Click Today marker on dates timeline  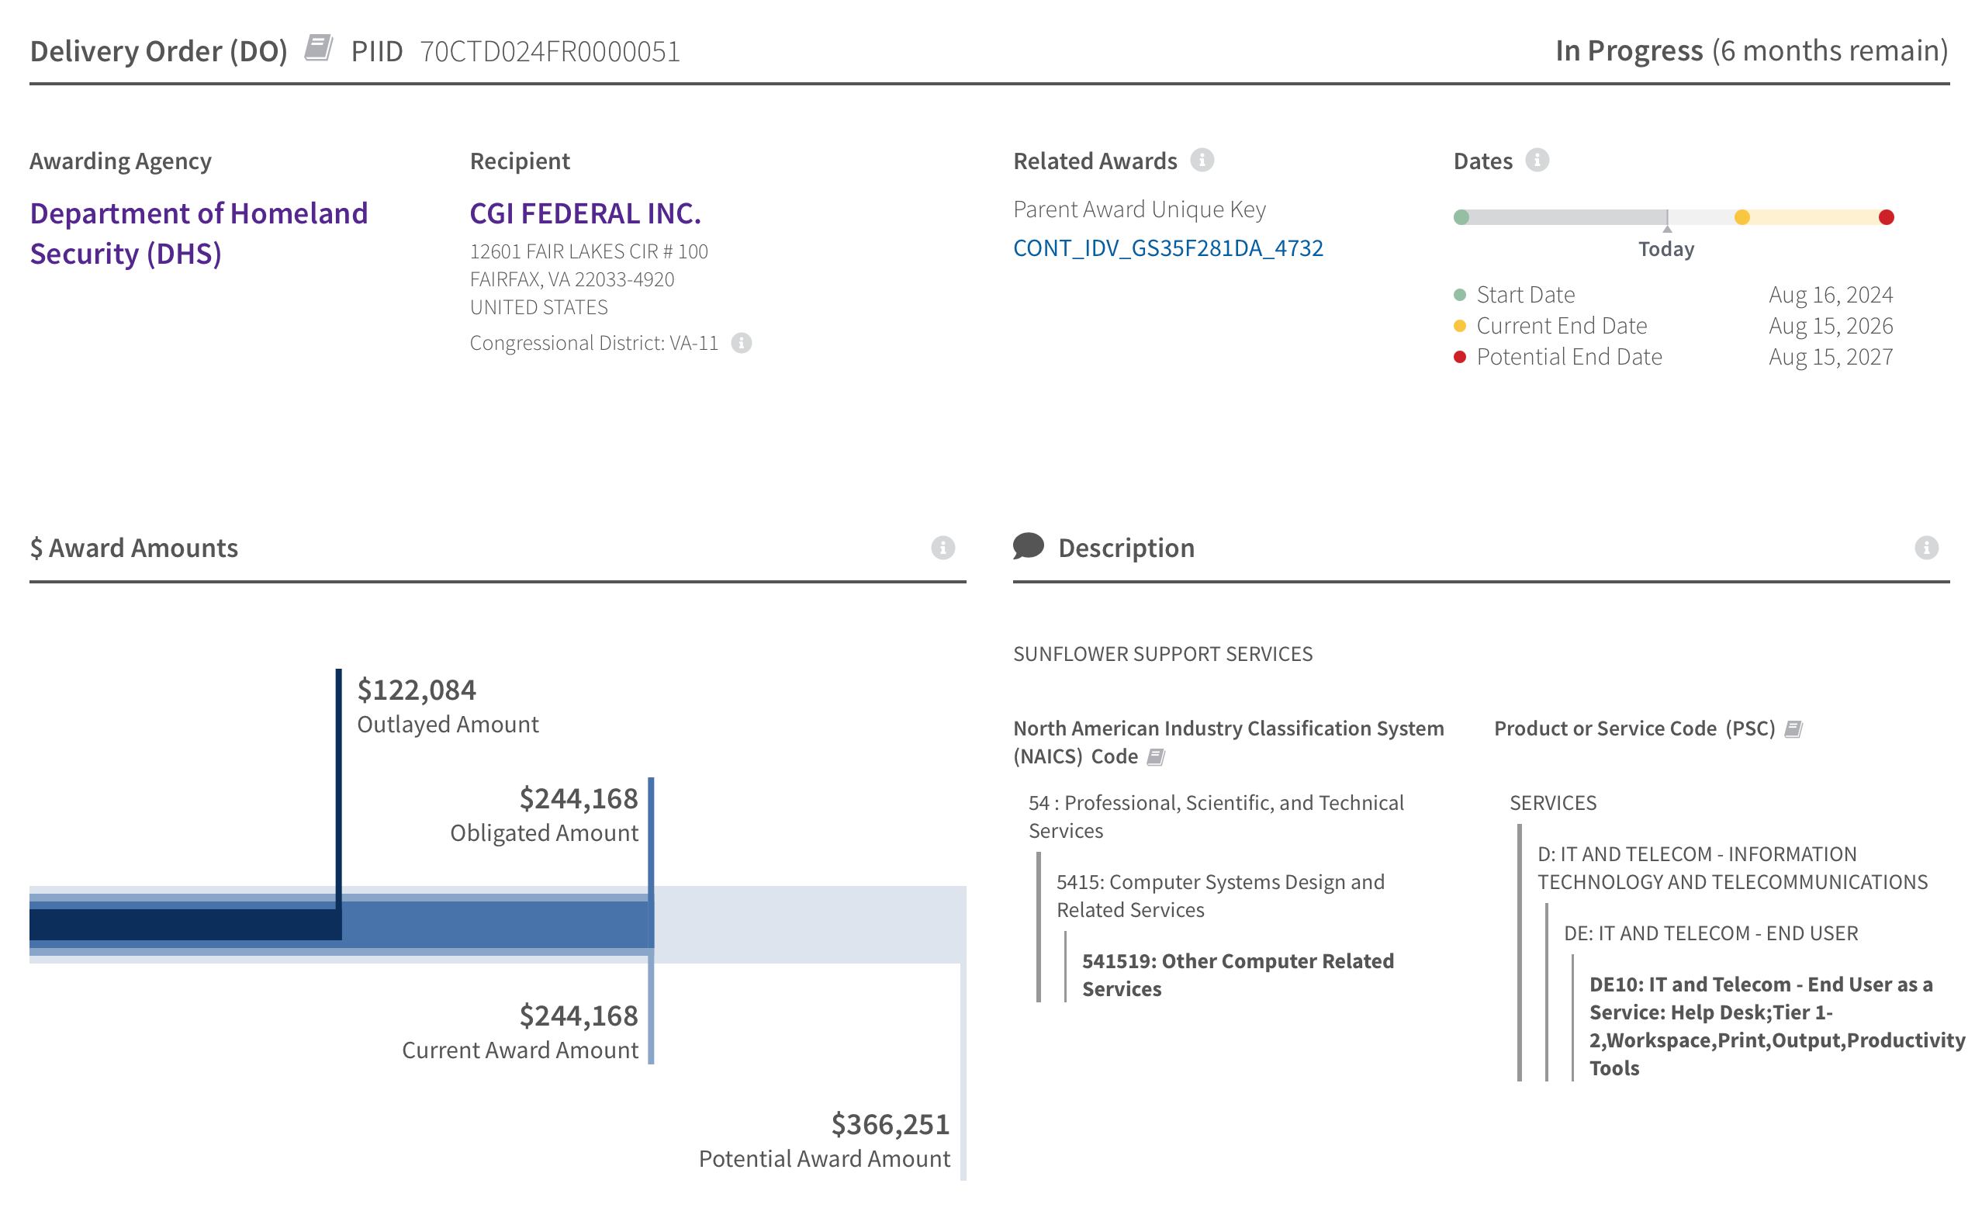point(1666,228)
